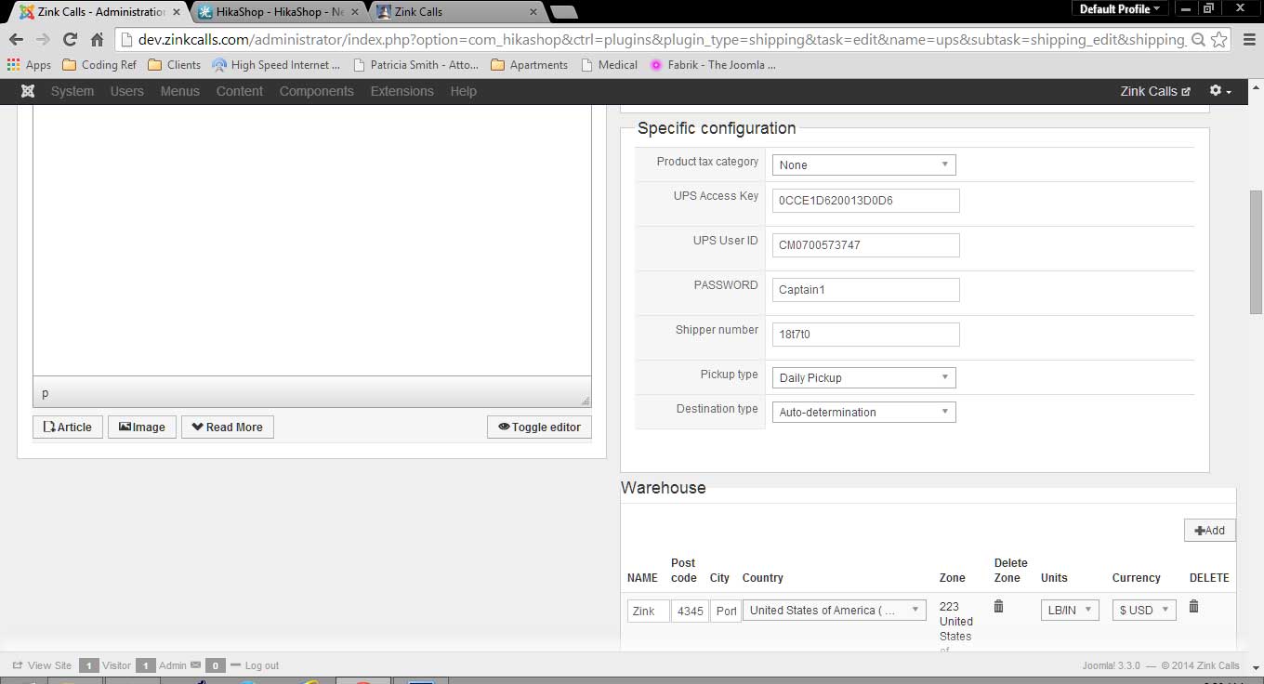Open a new browser tab

563,12
